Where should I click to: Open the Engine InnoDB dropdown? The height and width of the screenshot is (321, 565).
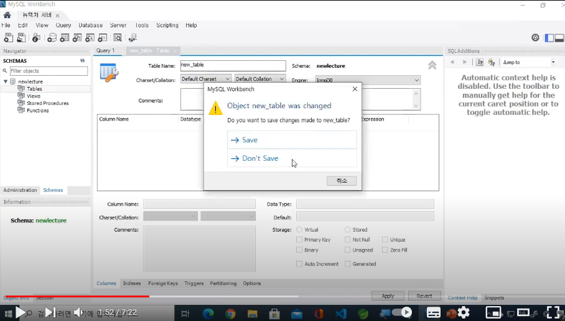coord(368,80)
